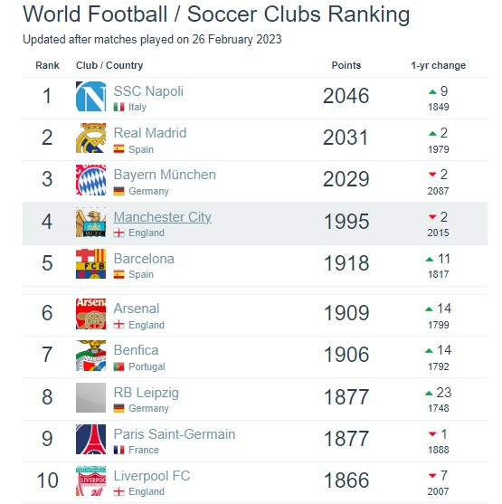Open the RB Leipzig club link

pos(147,393)
